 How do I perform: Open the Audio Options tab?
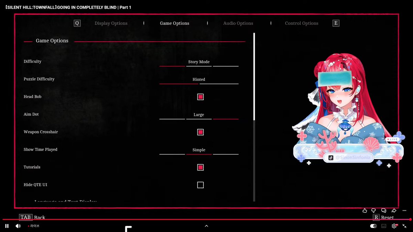coord(238,23)
